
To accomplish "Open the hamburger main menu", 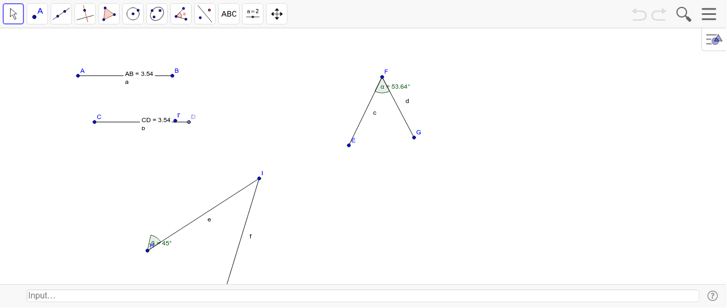I will pos(709,14).
